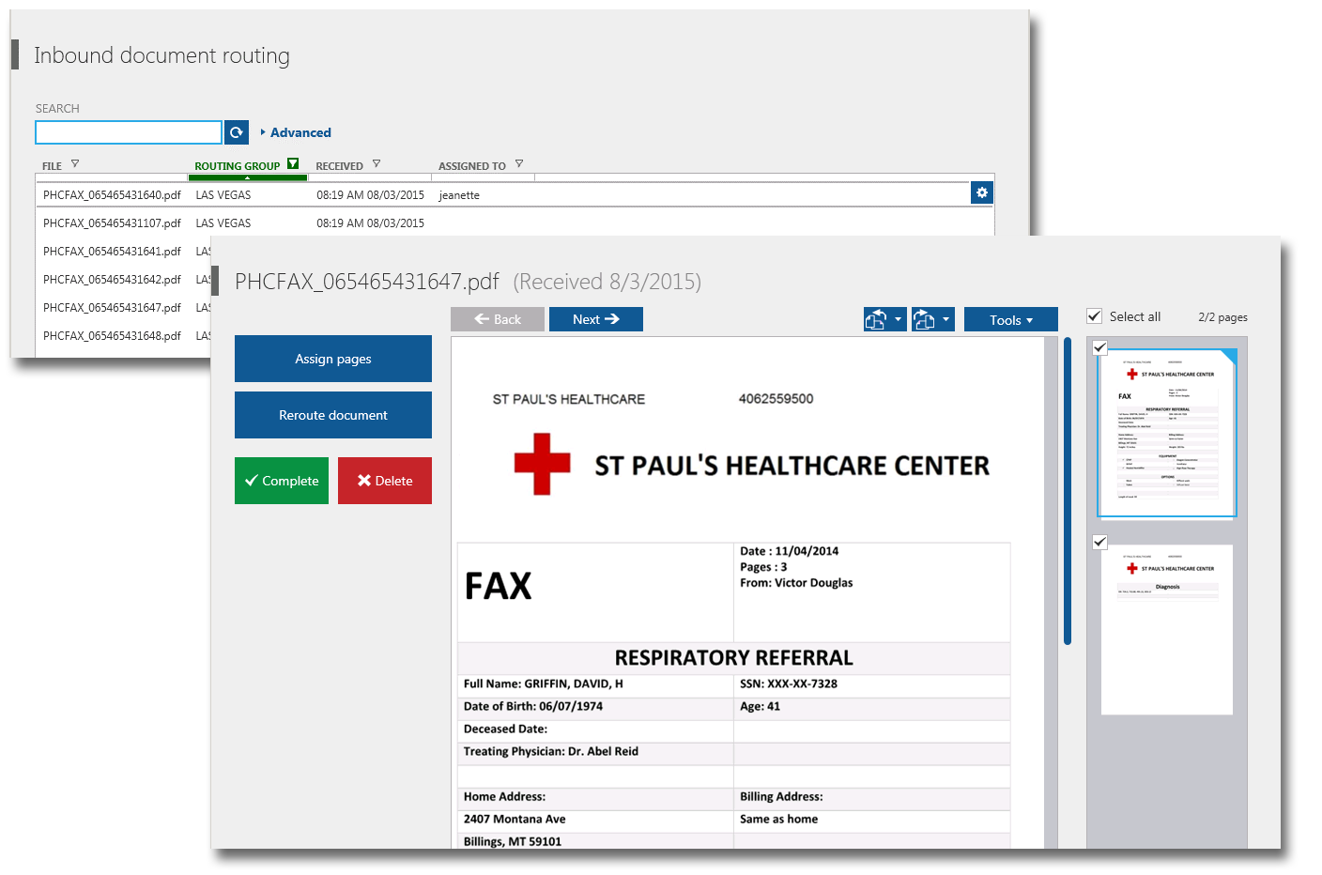Image resolution: width=1322 pixels, height=875 pixels.
Task: Sort by the ROUTING GROUP column header
Action: [x=238, y=164]
